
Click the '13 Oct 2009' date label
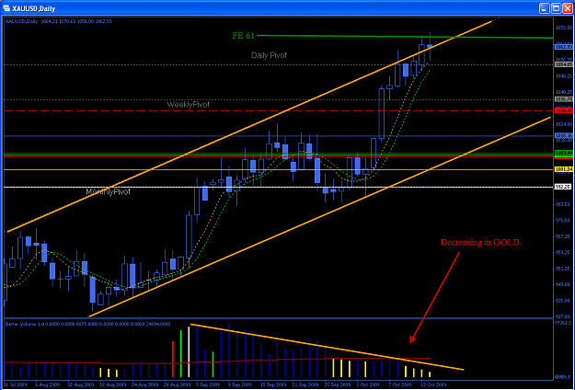[x=432, y=384]
